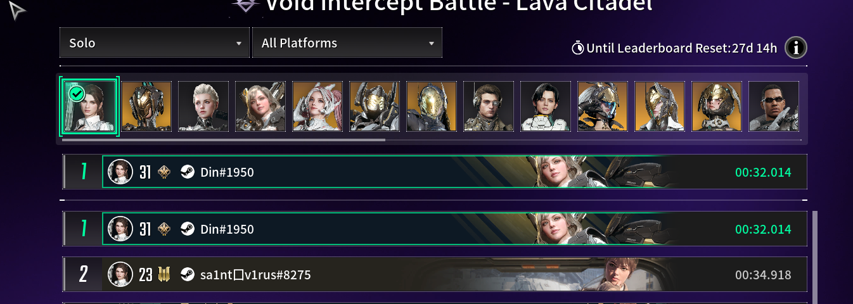853x304 pixels.
Task: Open the top pinned Din#1950 entry
Action: pos(435,172)
